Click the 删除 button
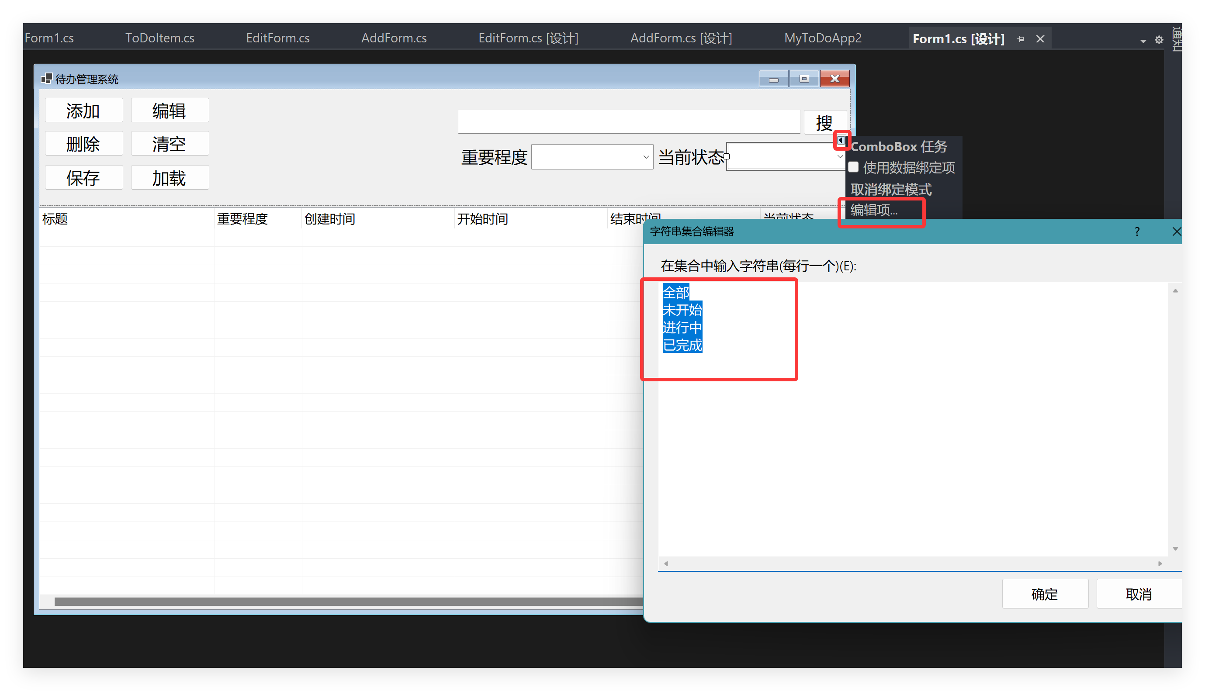 83,144
